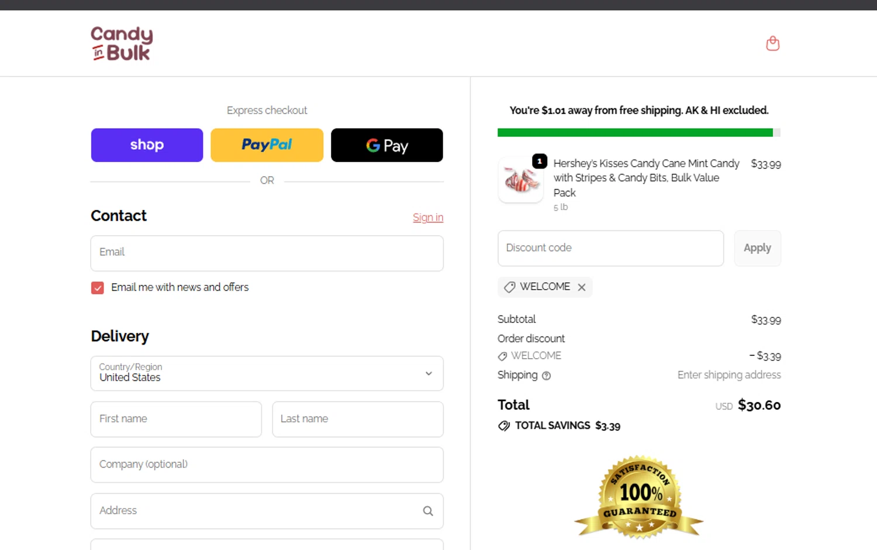Click the free shipping notice text
The width and height of the screenshot is (877, 550).
639,111
